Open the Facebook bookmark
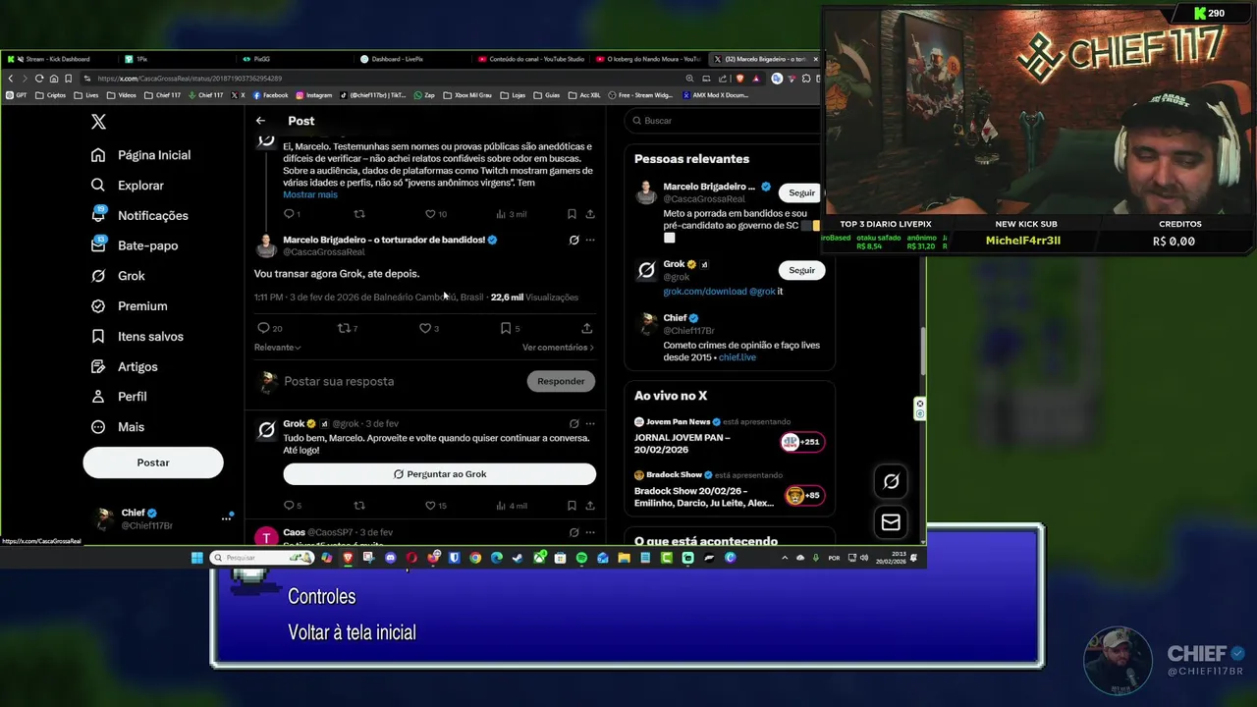This screenshot has height=707, width=1257. pos(271,95)
